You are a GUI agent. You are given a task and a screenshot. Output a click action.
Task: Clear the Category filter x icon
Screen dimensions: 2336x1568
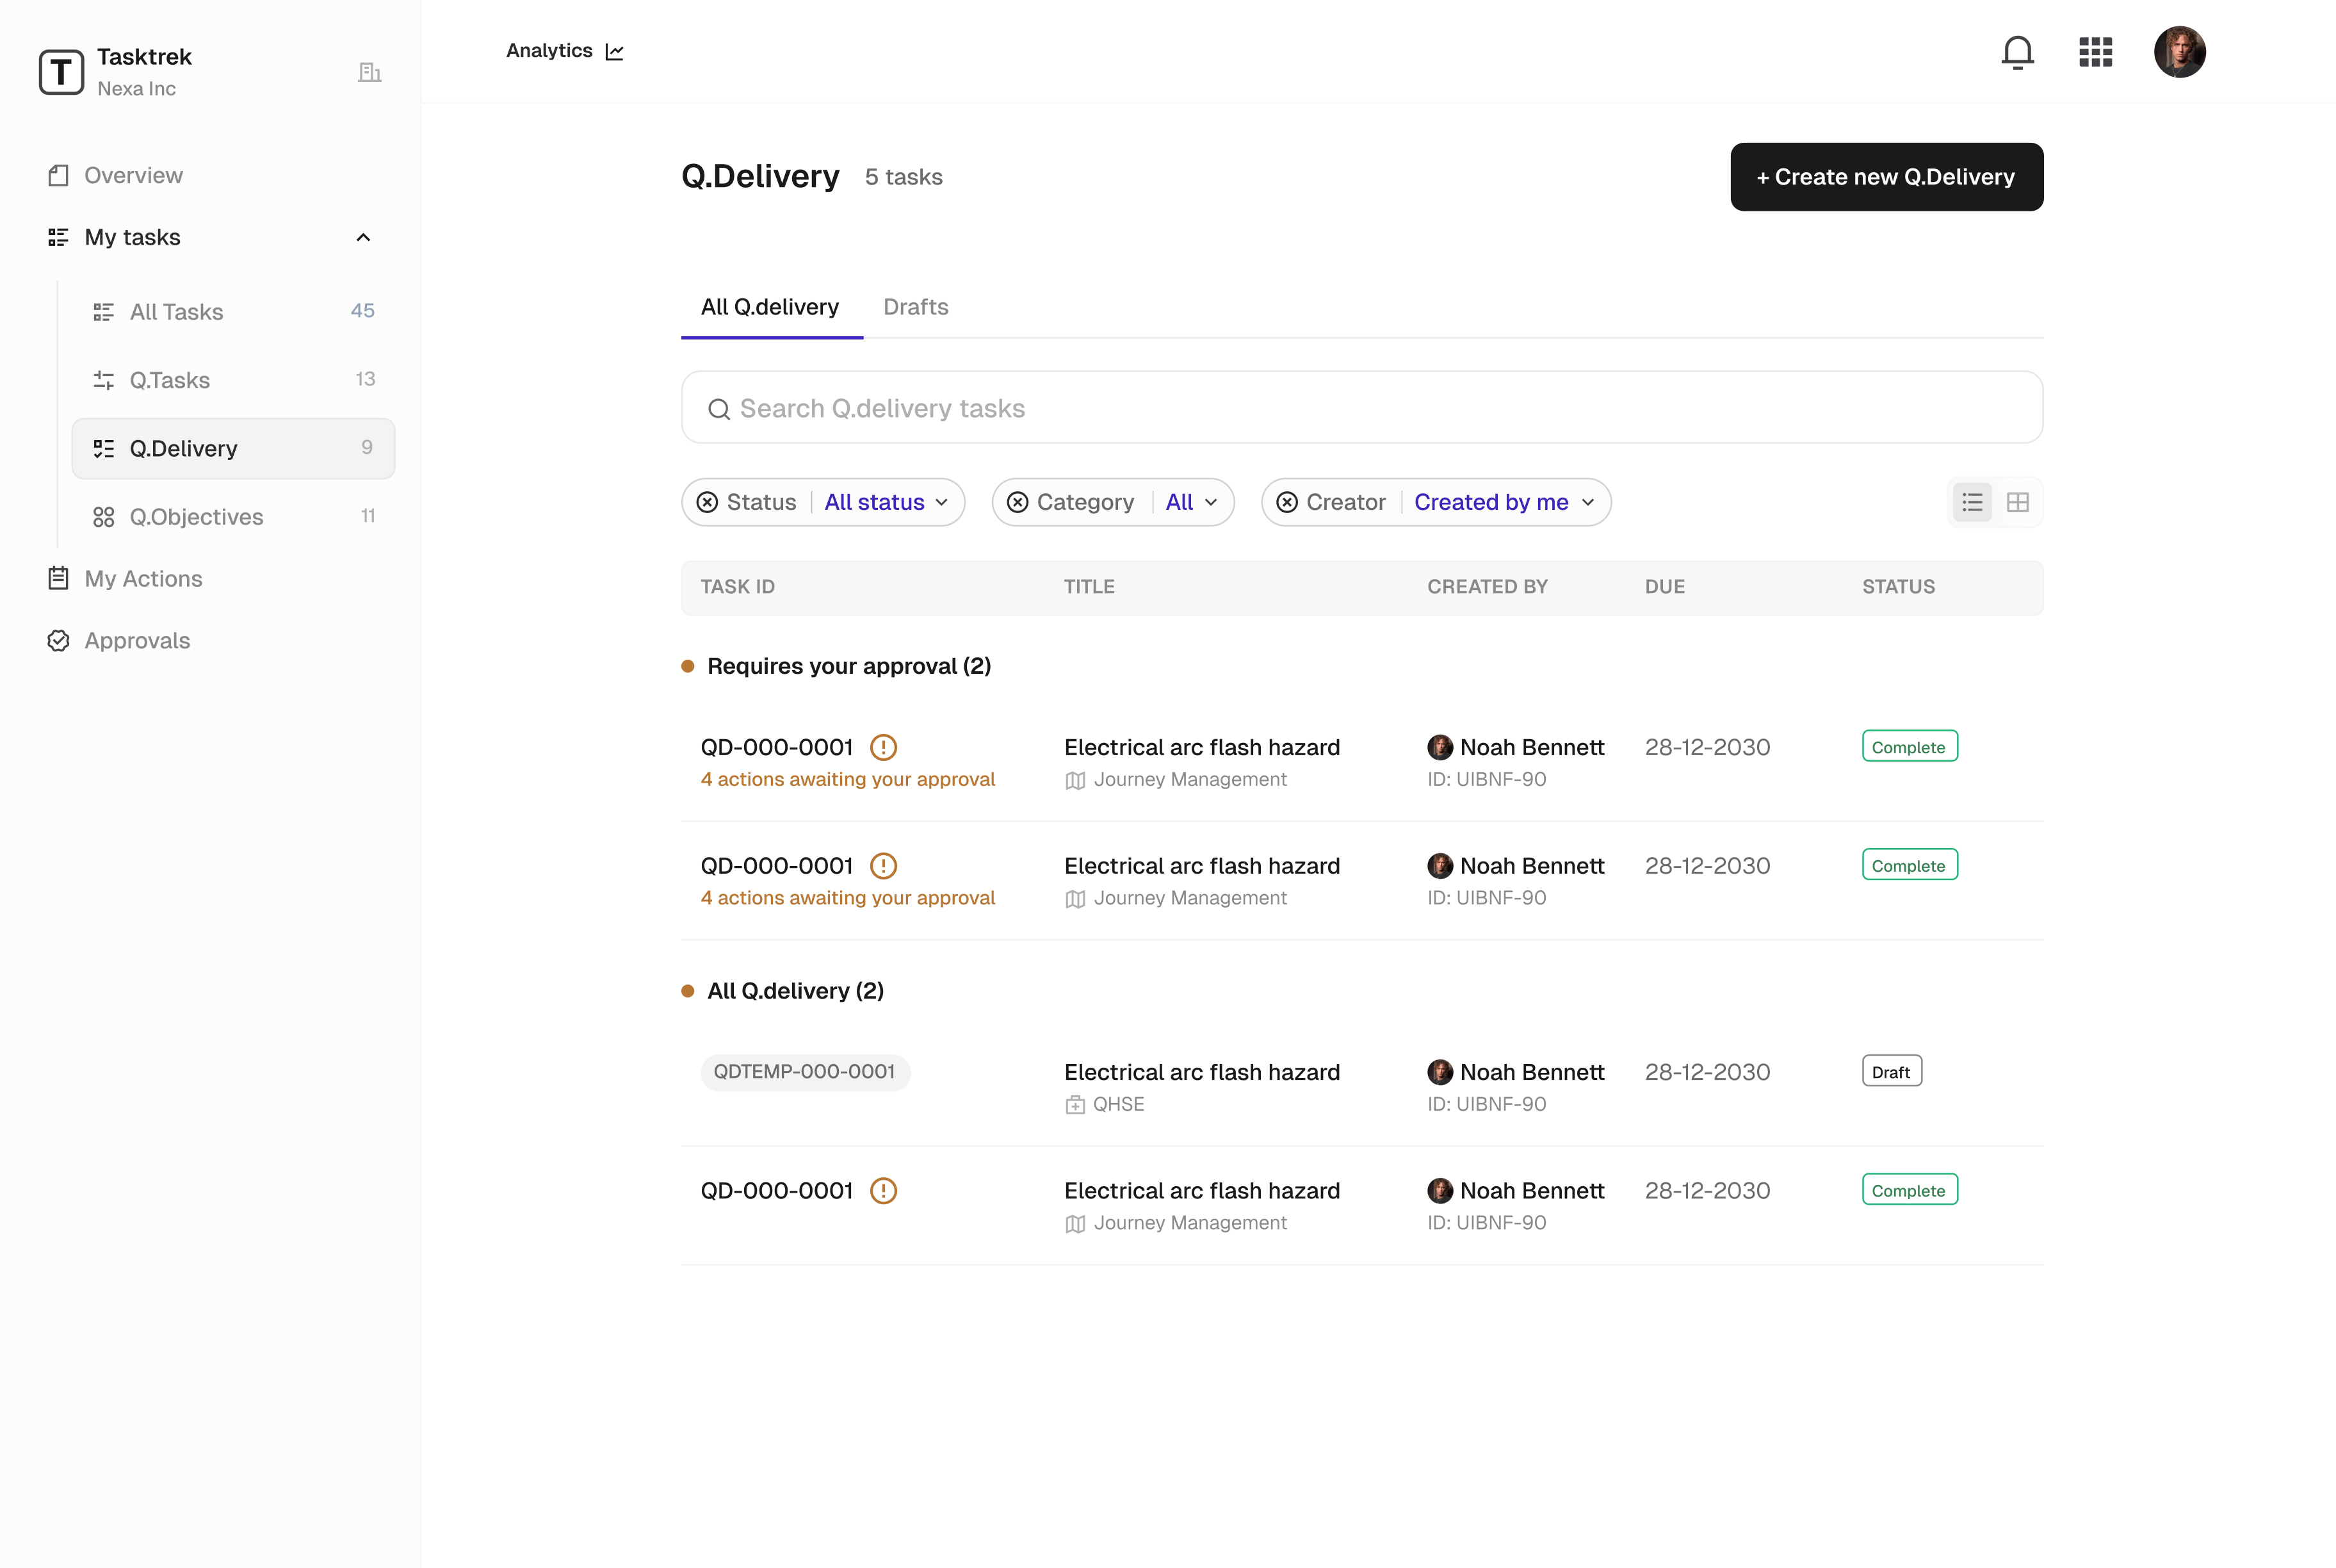[x=1018, y=502]
